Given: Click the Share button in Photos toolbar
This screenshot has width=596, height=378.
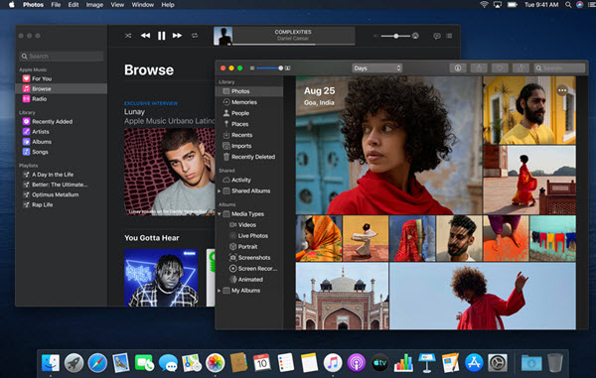Looking at the screenshot, I should [479, 68].
